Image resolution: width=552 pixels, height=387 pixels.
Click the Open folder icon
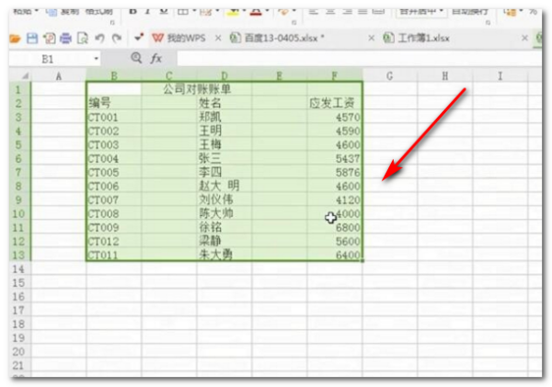point(15,39)
